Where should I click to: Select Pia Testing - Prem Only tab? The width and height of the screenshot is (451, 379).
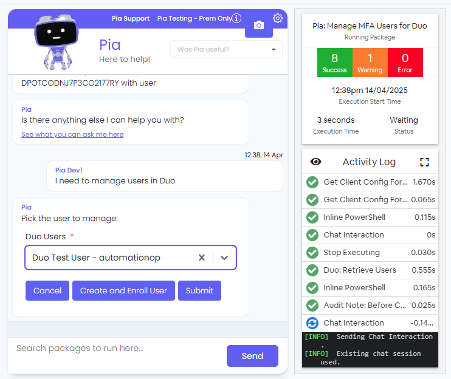pyautogui.click(x=195, y=18)
